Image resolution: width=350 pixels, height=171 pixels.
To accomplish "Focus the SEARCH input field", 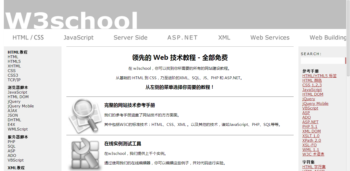I will 322,61.
